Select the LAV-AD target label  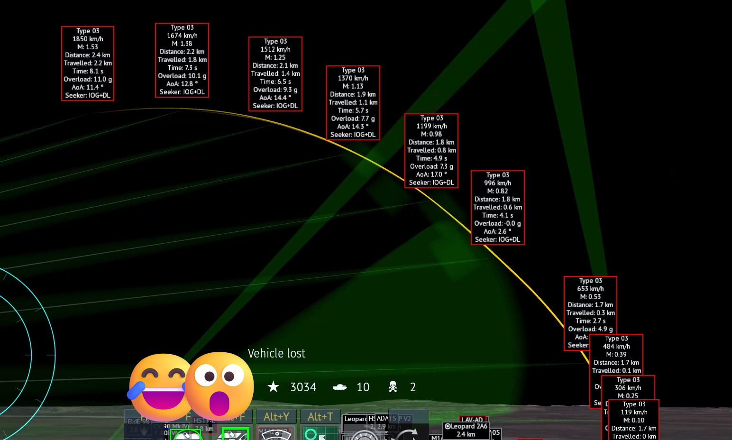(472, 420)
